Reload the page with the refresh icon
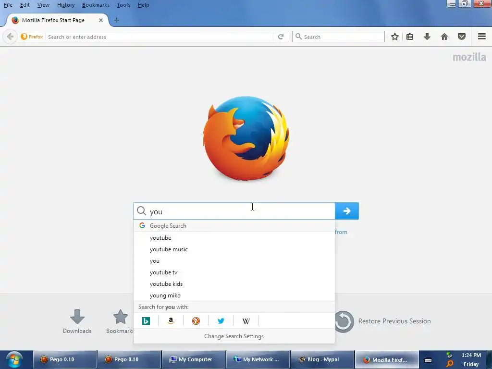492x369 pixels. click(x=281, y=37)
